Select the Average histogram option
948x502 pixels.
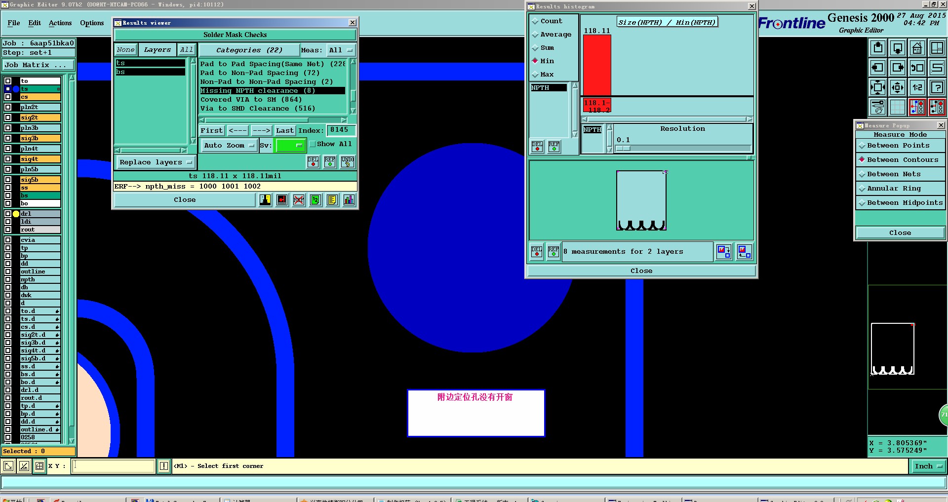tap(552, 35)
